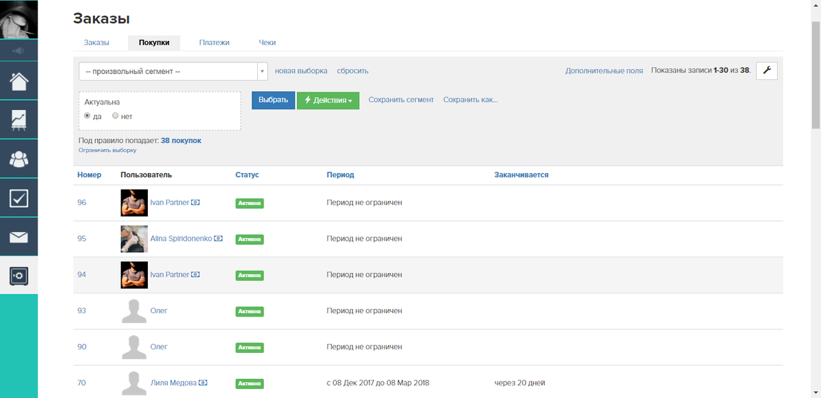Sort by the Номер column header

point(90,175)
